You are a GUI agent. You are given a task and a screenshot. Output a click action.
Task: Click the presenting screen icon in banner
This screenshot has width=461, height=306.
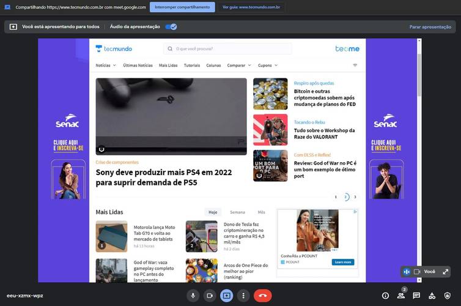pyautogui.click(x=13, y=27)
